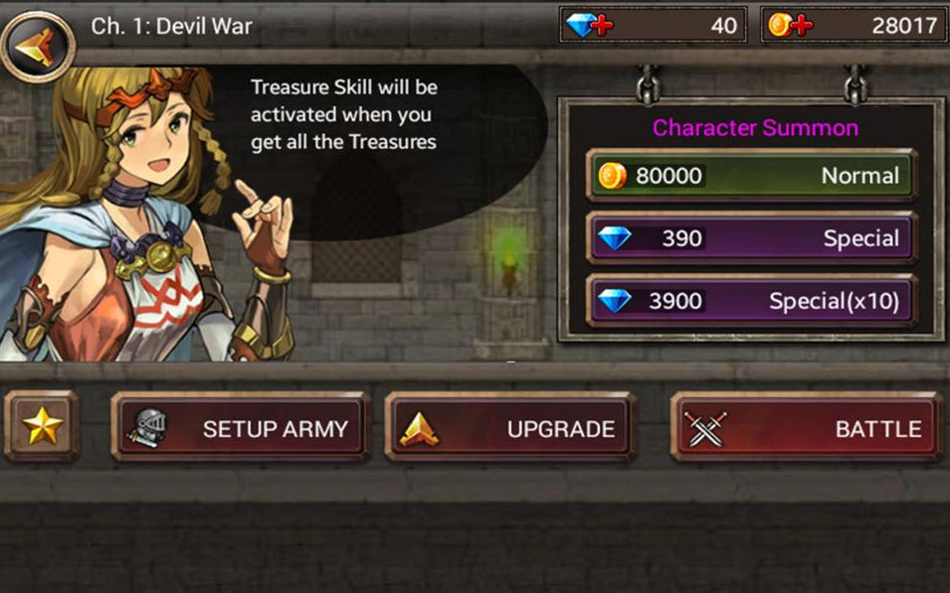Click the Character Summon panel heading
Viewport: 950px width, 593px height.
click(755, 128)
